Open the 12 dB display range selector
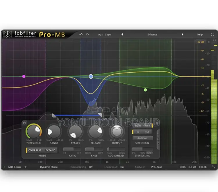Image resolution: width=218 pixels, height=192 pixels. (201, 42)
